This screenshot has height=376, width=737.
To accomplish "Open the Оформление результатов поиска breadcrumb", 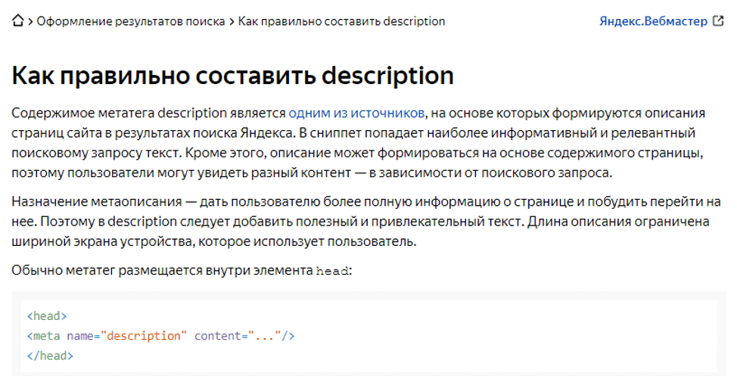I will [x=131, y=21].
